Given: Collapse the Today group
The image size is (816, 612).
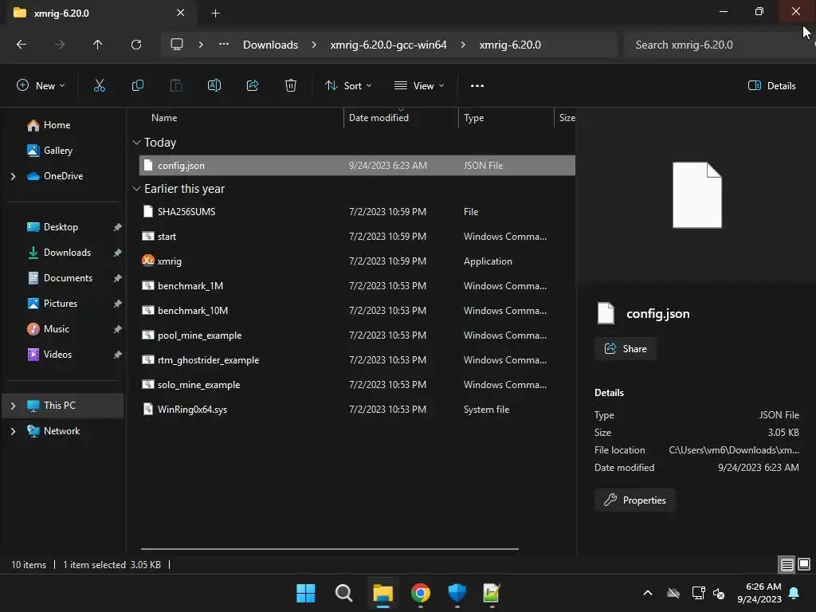Looking at the screenshot, I should 137,143.
